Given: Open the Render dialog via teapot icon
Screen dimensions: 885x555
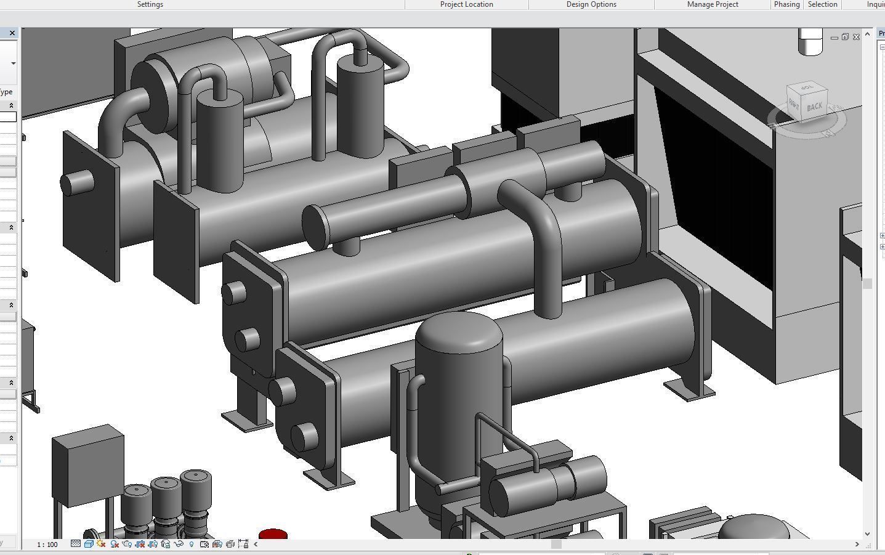Looking at the screenshot, I should click(x=127, y=544).
